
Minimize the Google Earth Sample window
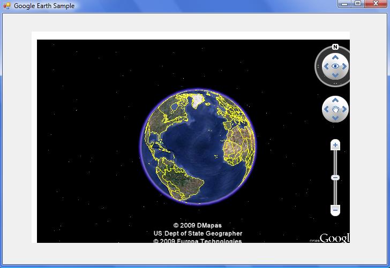(x=344, y=4)
